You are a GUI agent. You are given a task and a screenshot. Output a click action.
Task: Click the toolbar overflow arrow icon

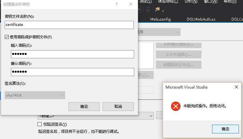[163, 11]
